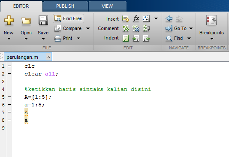The width and height of the screenshot is (229, 157).
Task: Click the highlighted 'a' on line 8
Action: (x=26, y=120)
